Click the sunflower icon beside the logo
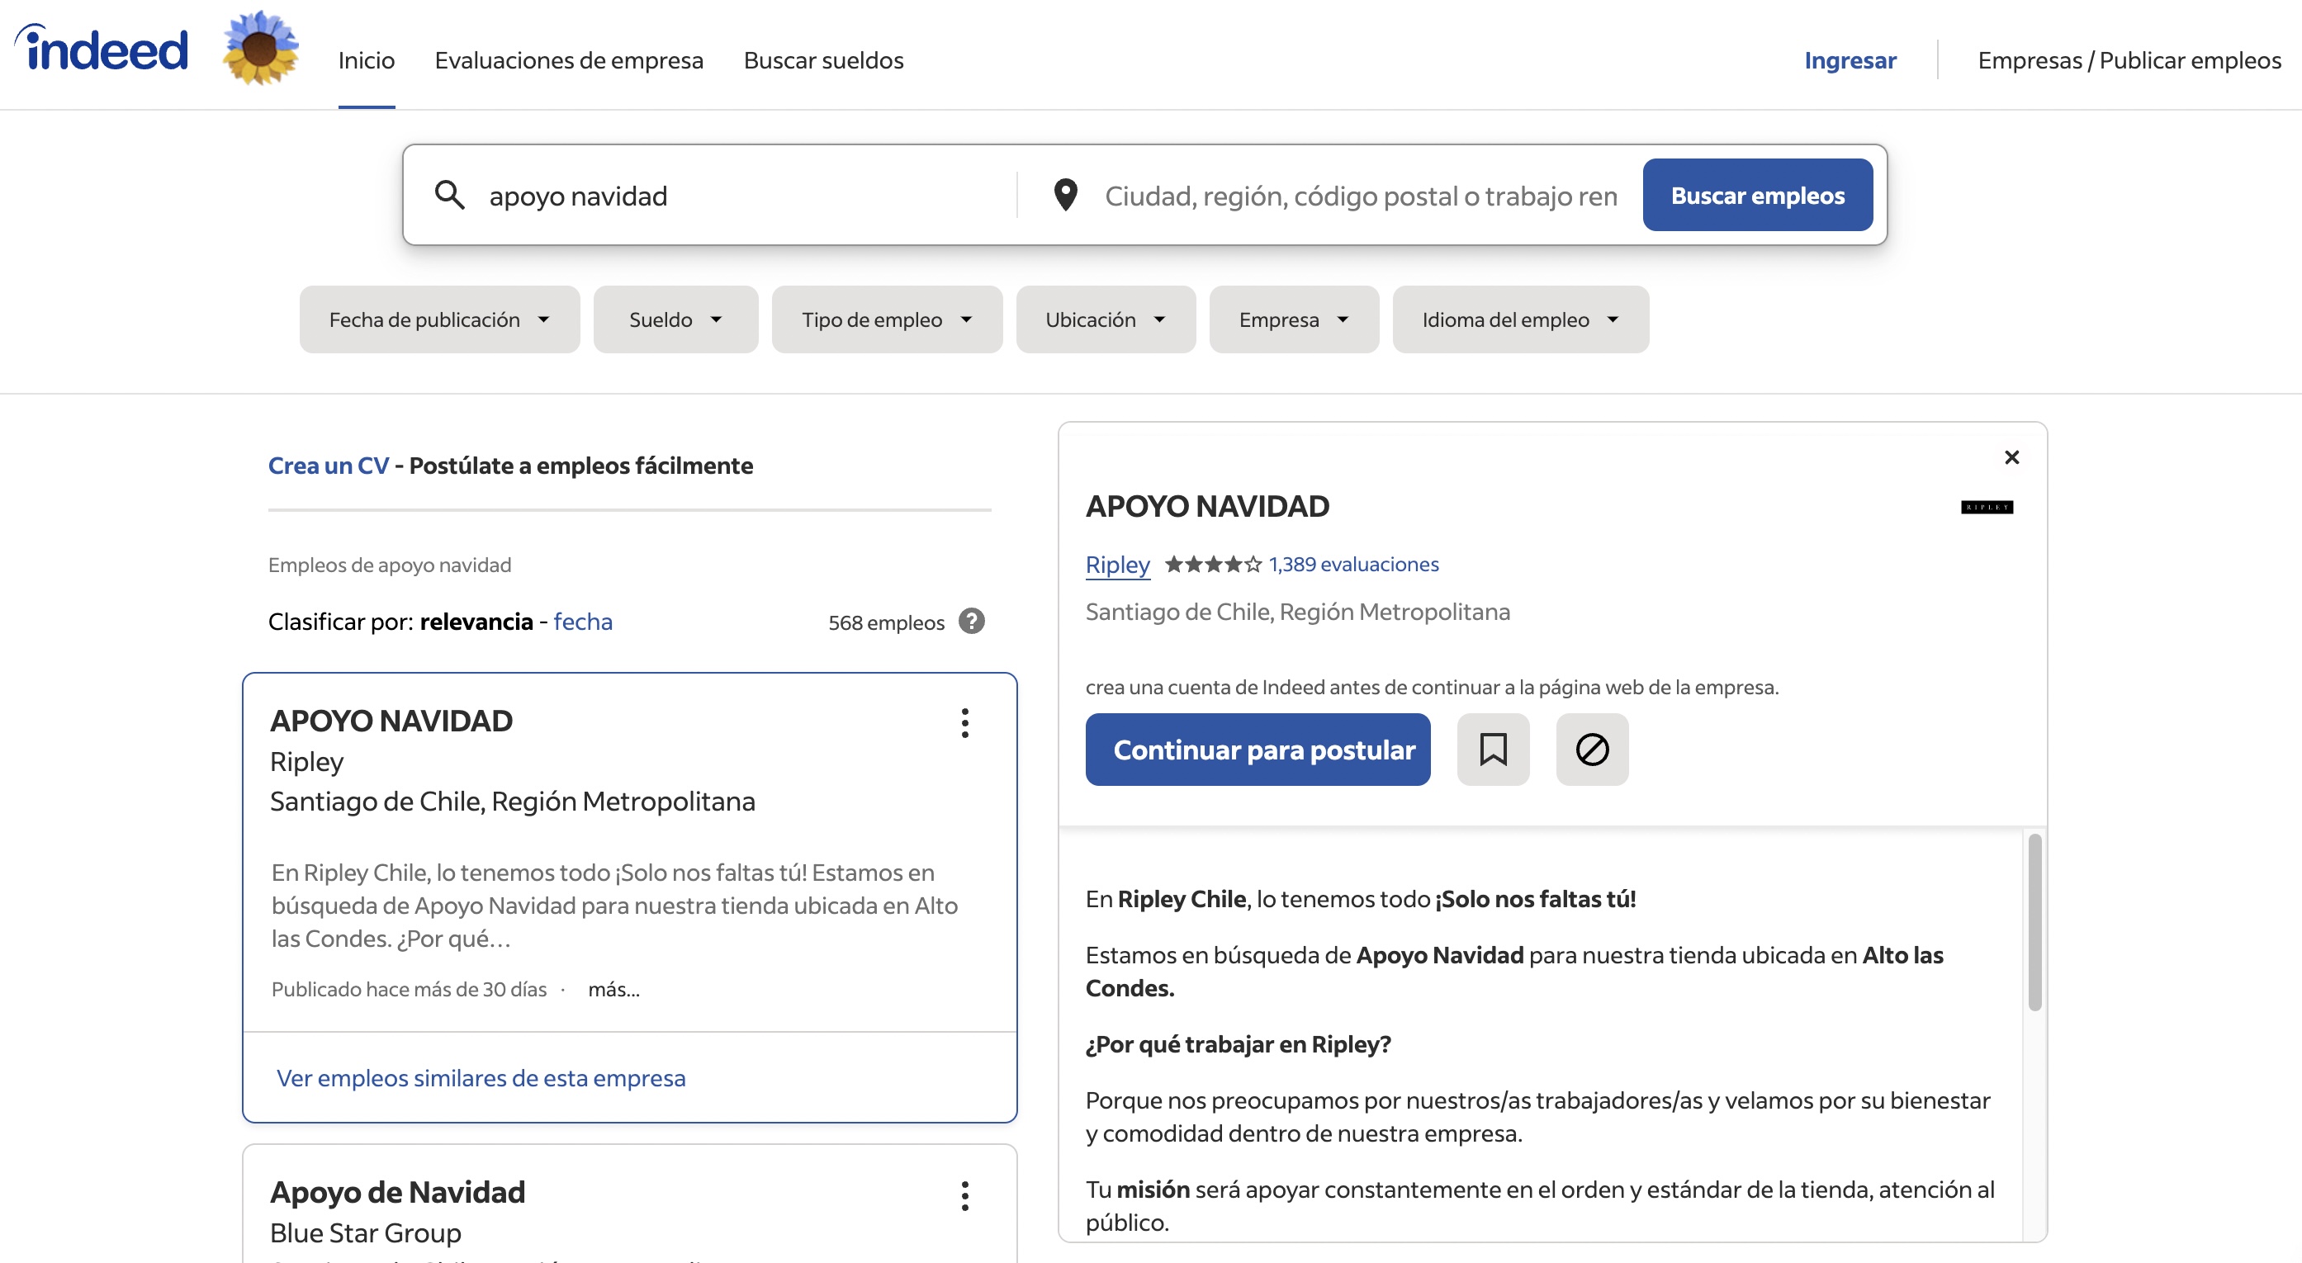The height and width of the screenshot is (1263, 2302). click(x=260, y=47)
